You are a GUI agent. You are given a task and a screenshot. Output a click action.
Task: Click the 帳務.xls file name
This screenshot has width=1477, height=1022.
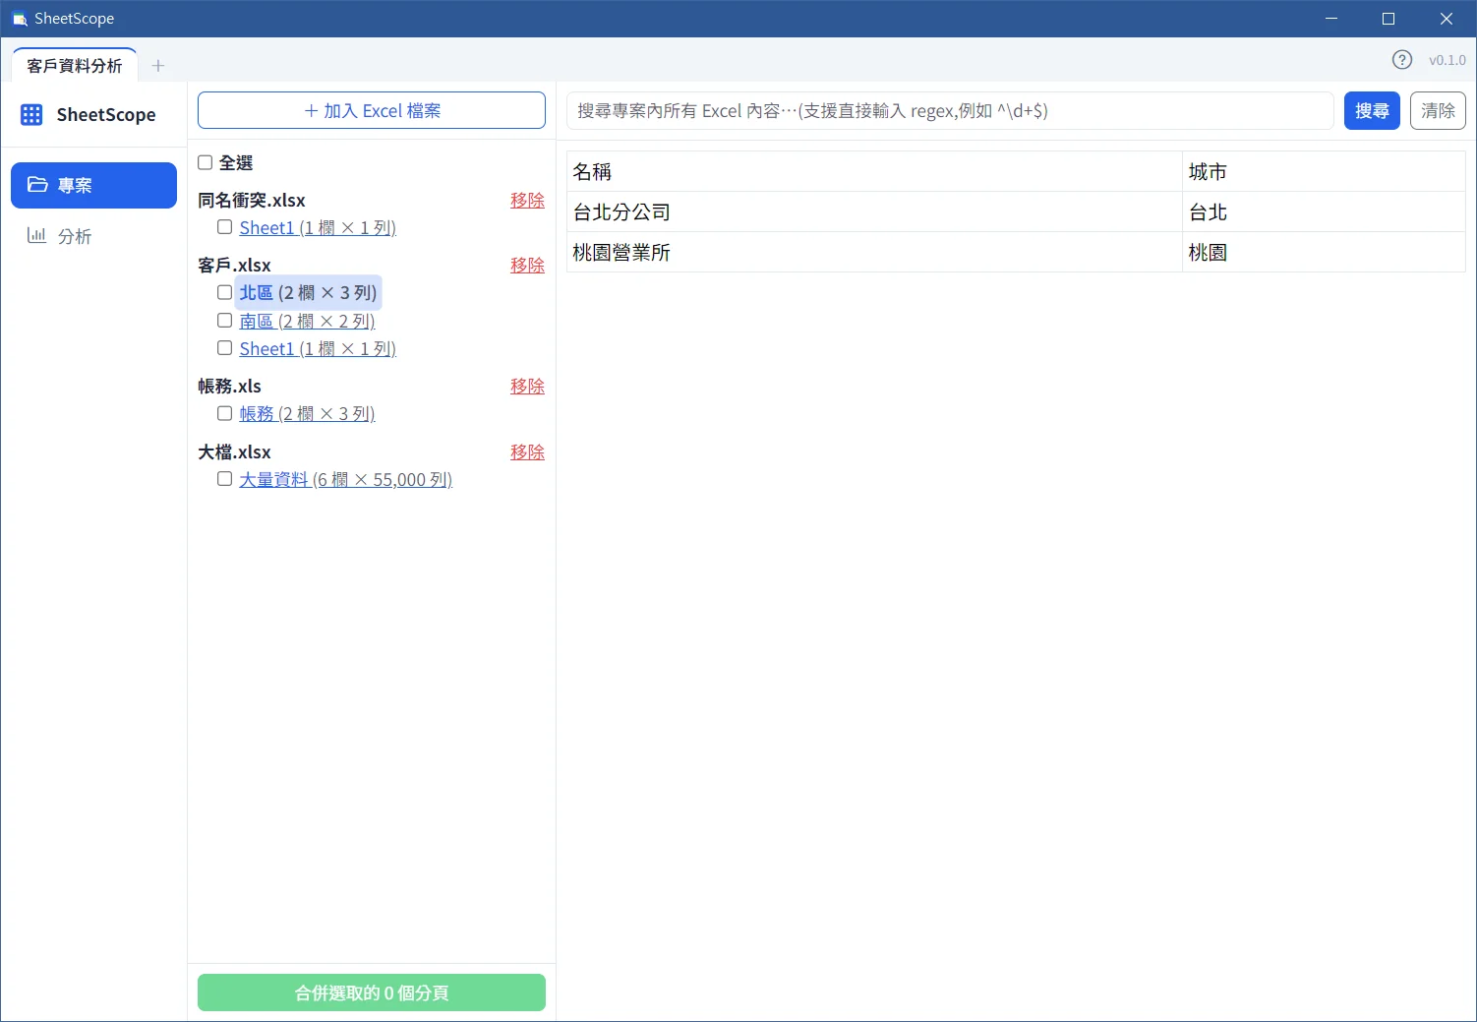pyautogui.click(x=229, y=386)
